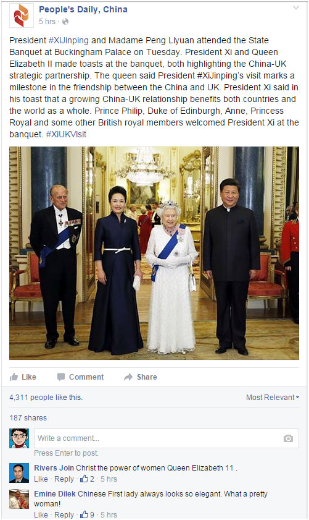View the 4,311 people who like this
The width and height of the screenshot is (309, 520).
click(x=46, y=398)
